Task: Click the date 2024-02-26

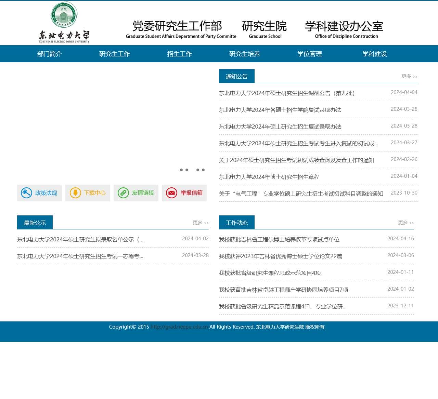Action: tap(404, 159)
